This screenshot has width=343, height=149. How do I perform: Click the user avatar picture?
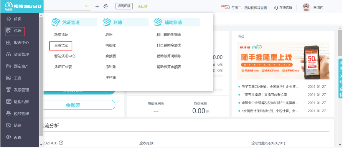(x=306, y=7)
